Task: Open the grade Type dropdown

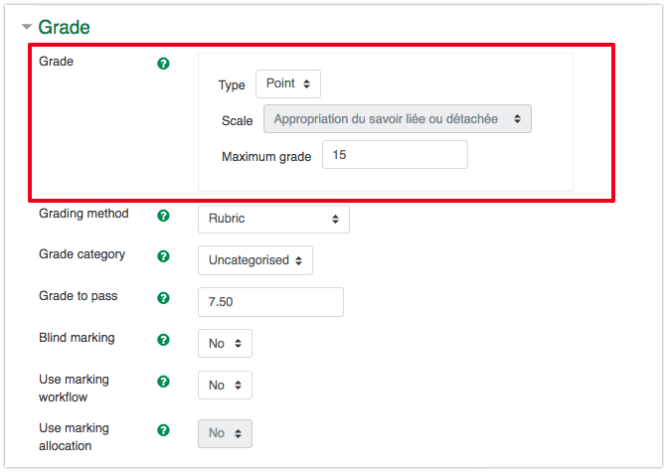Action: pos(288,84)
